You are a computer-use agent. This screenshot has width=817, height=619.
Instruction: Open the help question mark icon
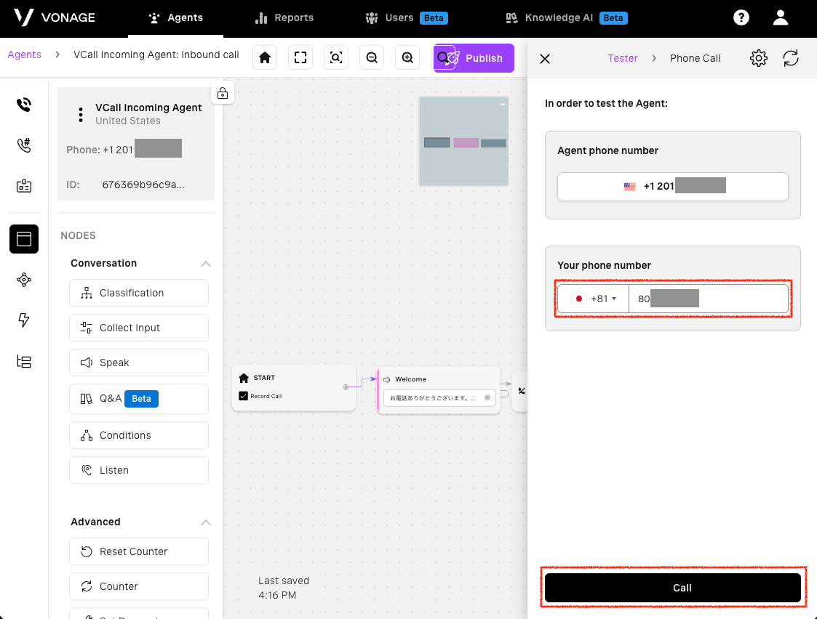click(x=741, y=17)
